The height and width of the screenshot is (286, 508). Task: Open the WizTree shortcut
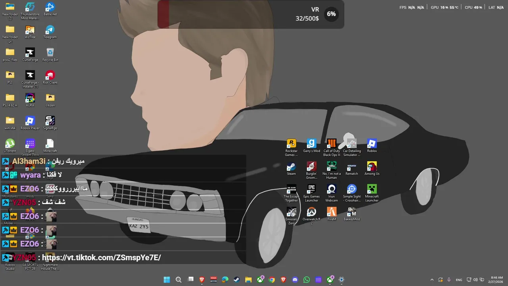coord(30,32)
